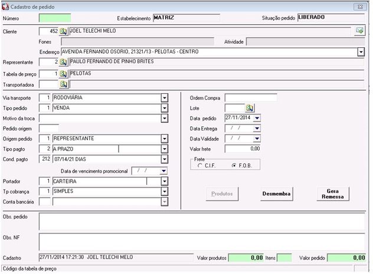373x275 pixels.
Task: Open Tabela de preço search lookup icon
Action: click(63, 74)
